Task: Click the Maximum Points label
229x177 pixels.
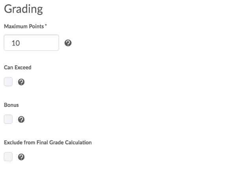Action: pyautogui.click(x=24, y=26)
